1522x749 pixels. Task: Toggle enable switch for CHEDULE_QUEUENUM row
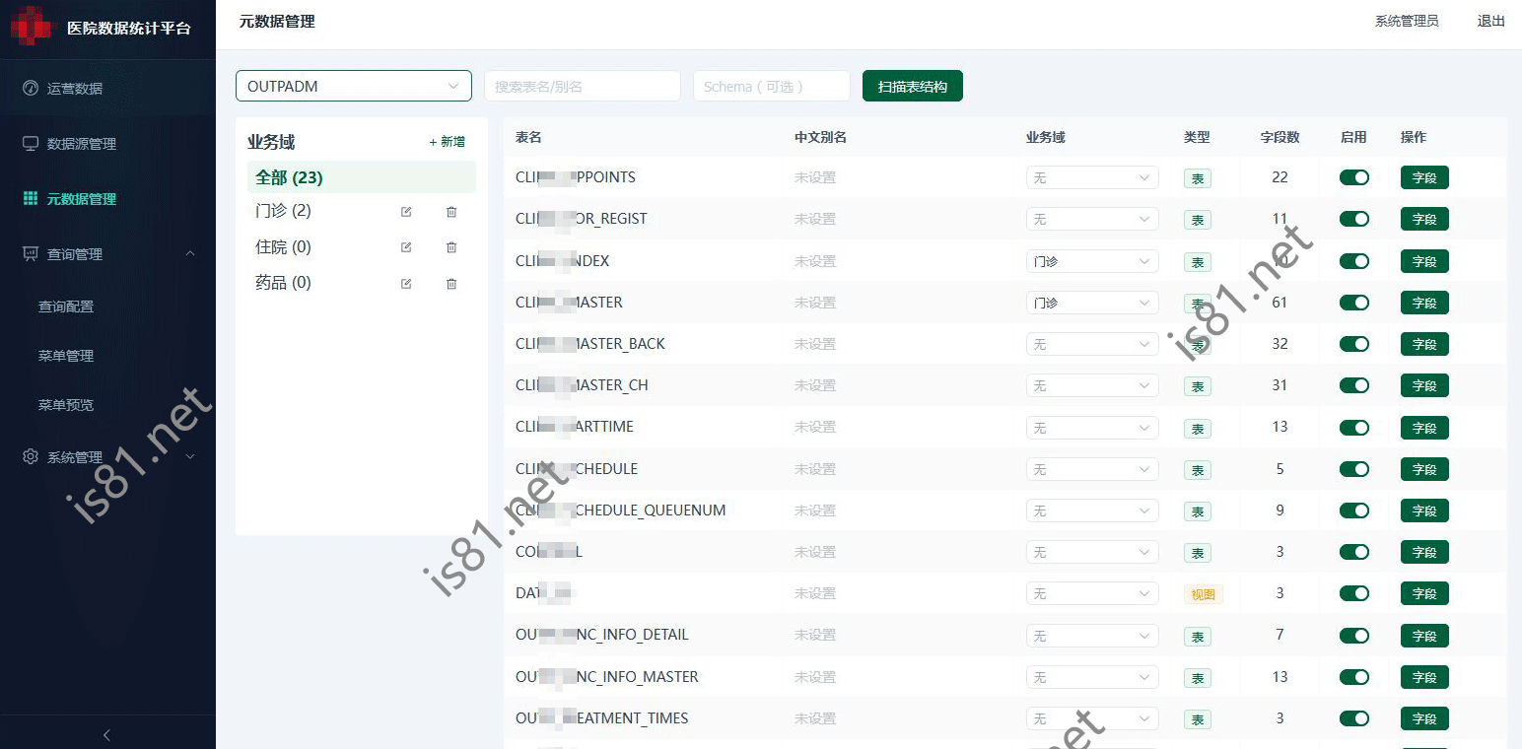pyautogui.click(x=1354, y=511)
